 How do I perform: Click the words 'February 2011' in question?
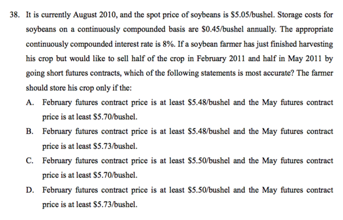tap(220, 59)
